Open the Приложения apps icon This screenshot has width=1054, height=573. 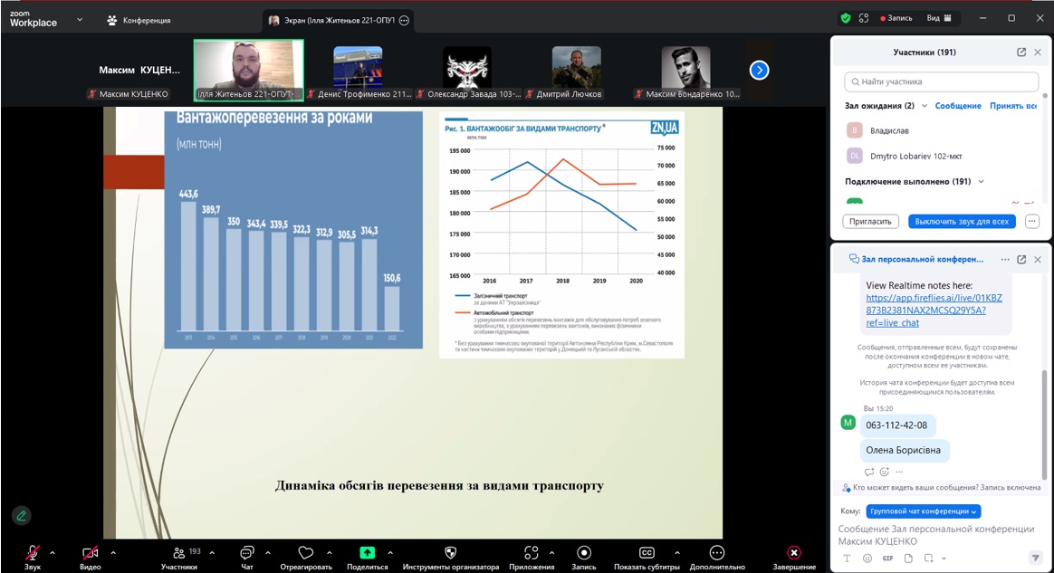coord(532,552)
